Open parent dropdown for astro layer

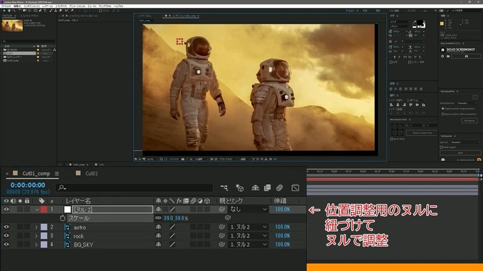(248, 227)
